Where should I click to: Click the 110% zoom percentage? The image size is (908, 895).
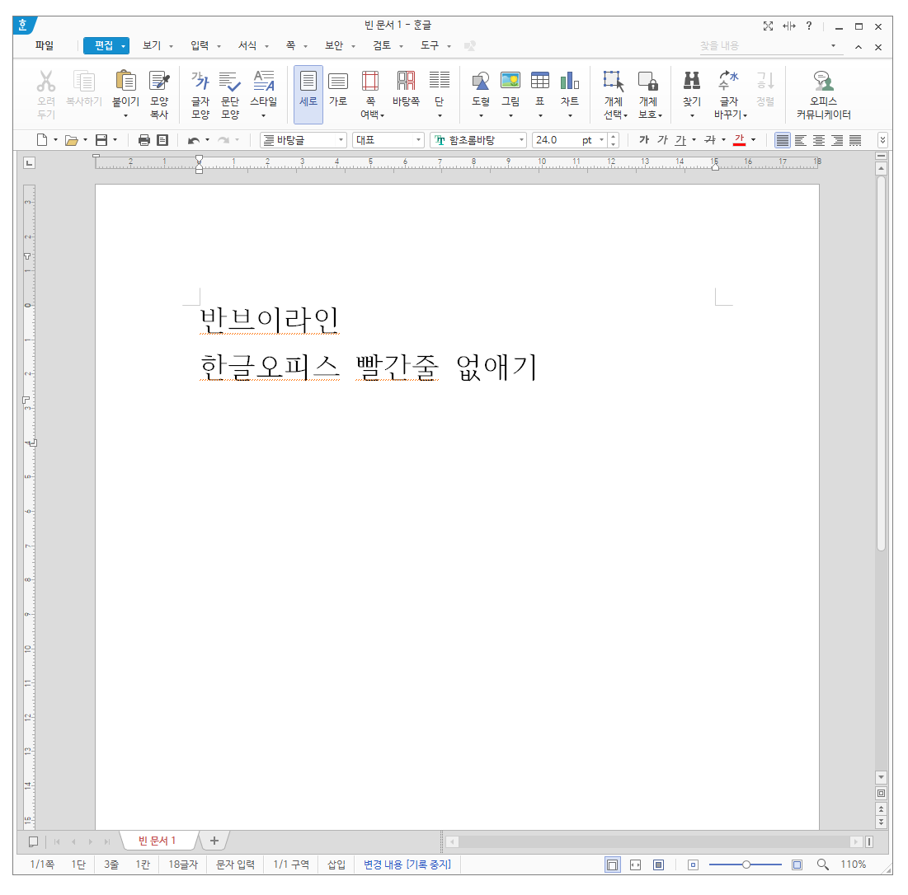[x=854, y=865]
